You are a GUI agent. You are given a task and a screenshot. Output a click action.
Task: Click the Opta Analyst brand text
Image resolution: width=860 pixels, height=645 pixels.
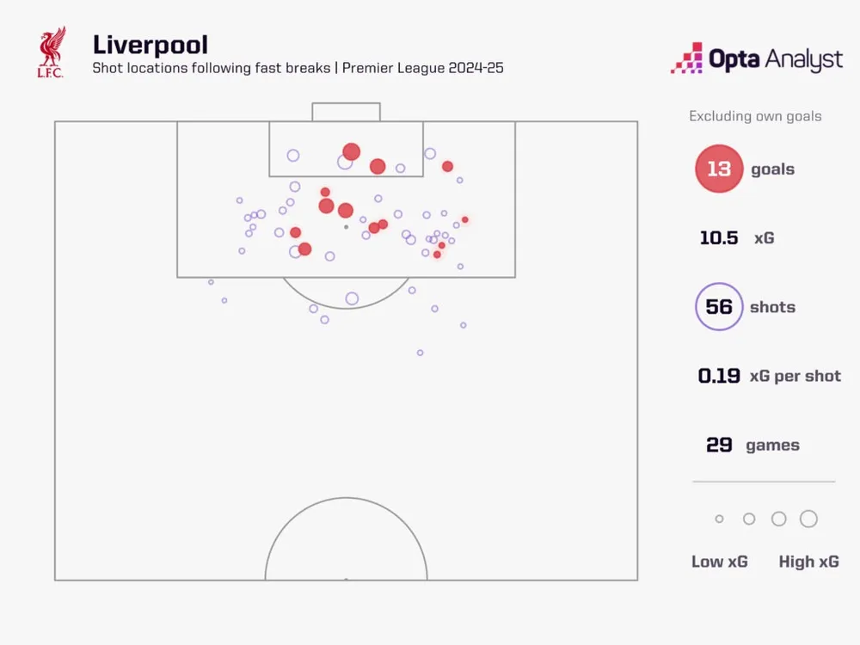(x=776, y=59)
